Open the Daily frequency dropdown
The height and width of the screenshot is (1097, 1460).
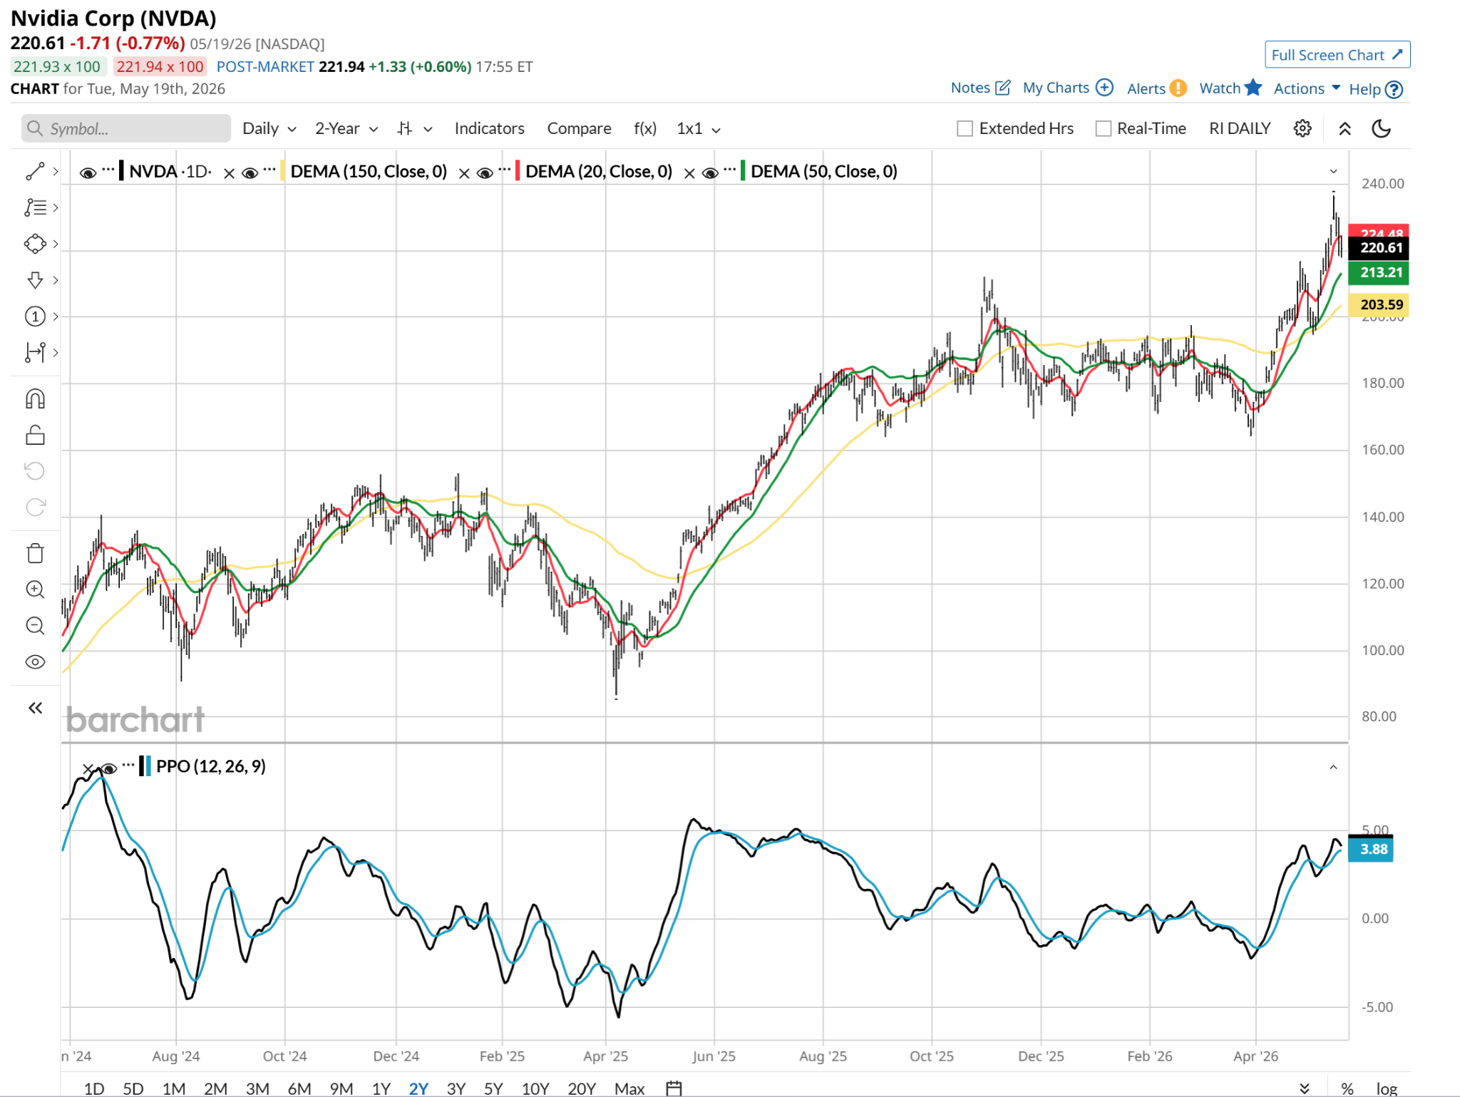point(269,128)
